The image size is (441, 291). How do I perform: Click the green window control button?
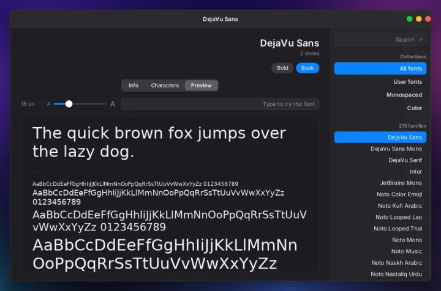(x=410, y=19)
